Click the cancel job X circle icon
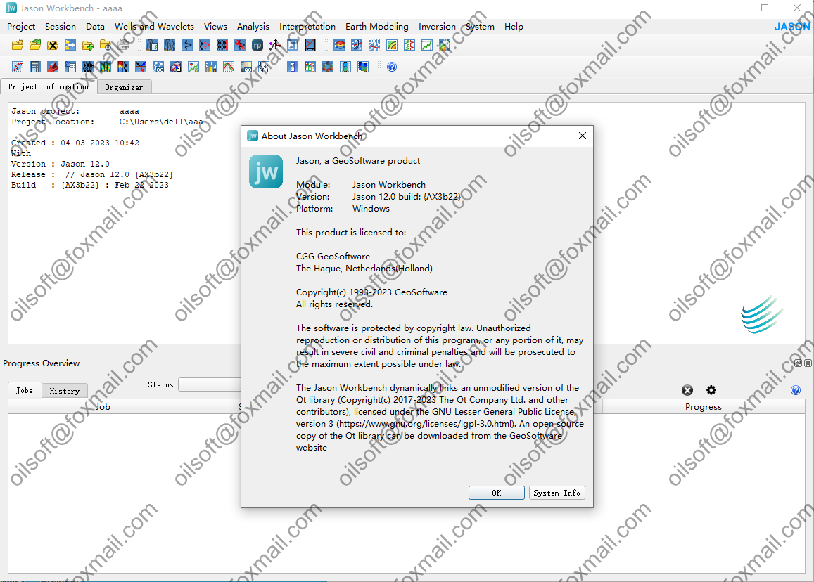This screenshot has width=814, height=582. pyautogui.click(x=687, y=390)
